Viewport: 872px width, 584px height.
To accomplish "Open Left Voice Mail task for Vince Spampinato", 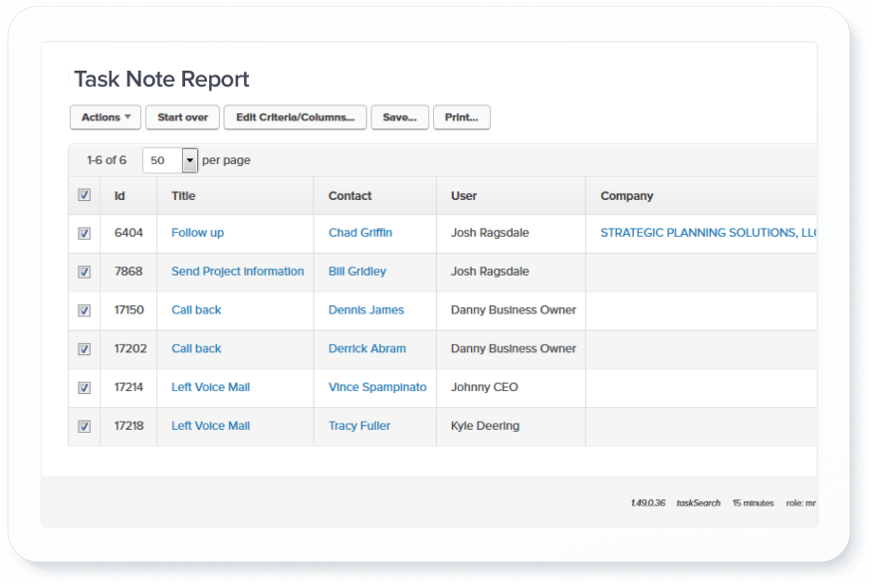I will tap(211, 387).
